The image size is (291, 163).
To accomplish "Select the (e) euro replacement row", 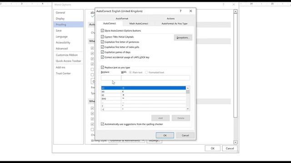I will tap(143, 91).
